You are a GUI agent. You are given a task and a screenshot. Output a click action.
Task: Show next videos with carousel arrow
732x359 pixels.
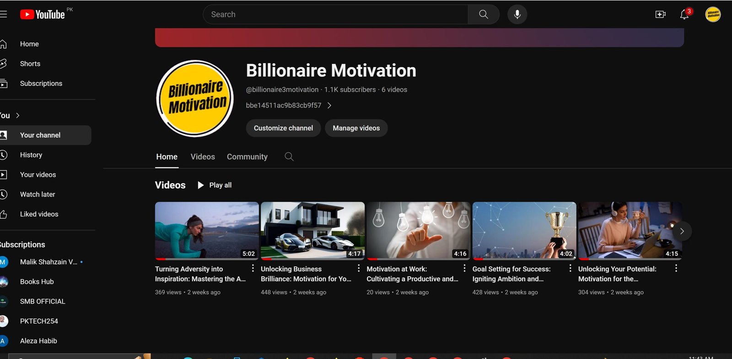[x=682, y=231]
